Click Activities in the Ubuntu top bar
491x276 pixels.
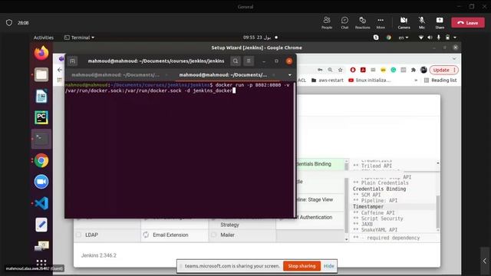coord(44,38)
